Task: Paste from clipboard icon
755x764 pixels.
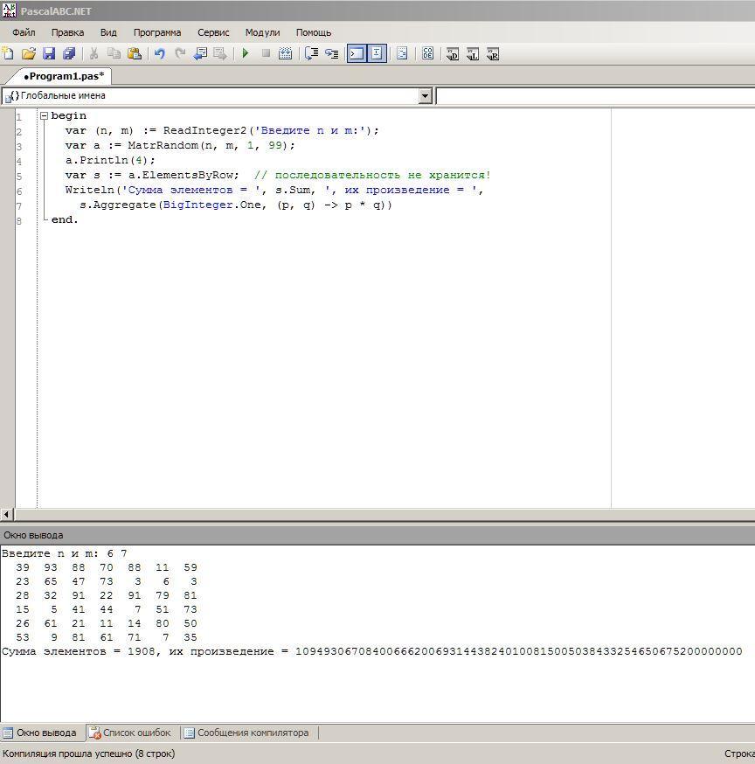Action: (135, 53)
